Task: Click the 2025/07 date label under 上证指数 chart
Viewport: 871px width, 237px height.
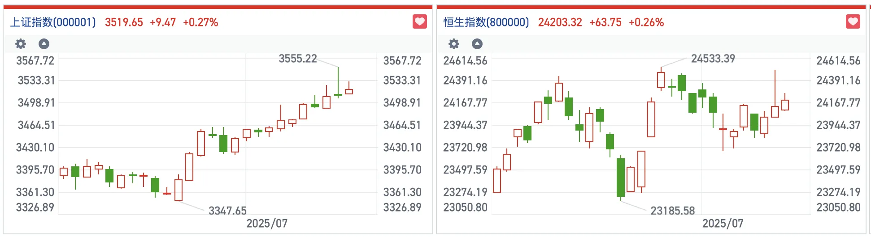Action: click(x=267, y=223)
